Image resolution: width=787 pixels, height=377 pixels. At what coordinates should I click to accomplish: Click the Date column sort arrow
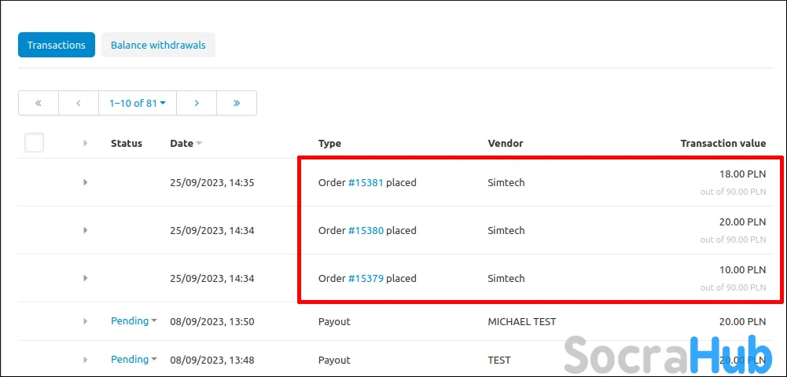tap(199, 144)
